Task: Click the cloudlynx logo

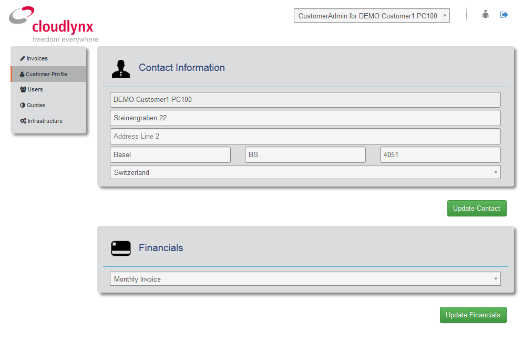Action: [x=54, y=24]
